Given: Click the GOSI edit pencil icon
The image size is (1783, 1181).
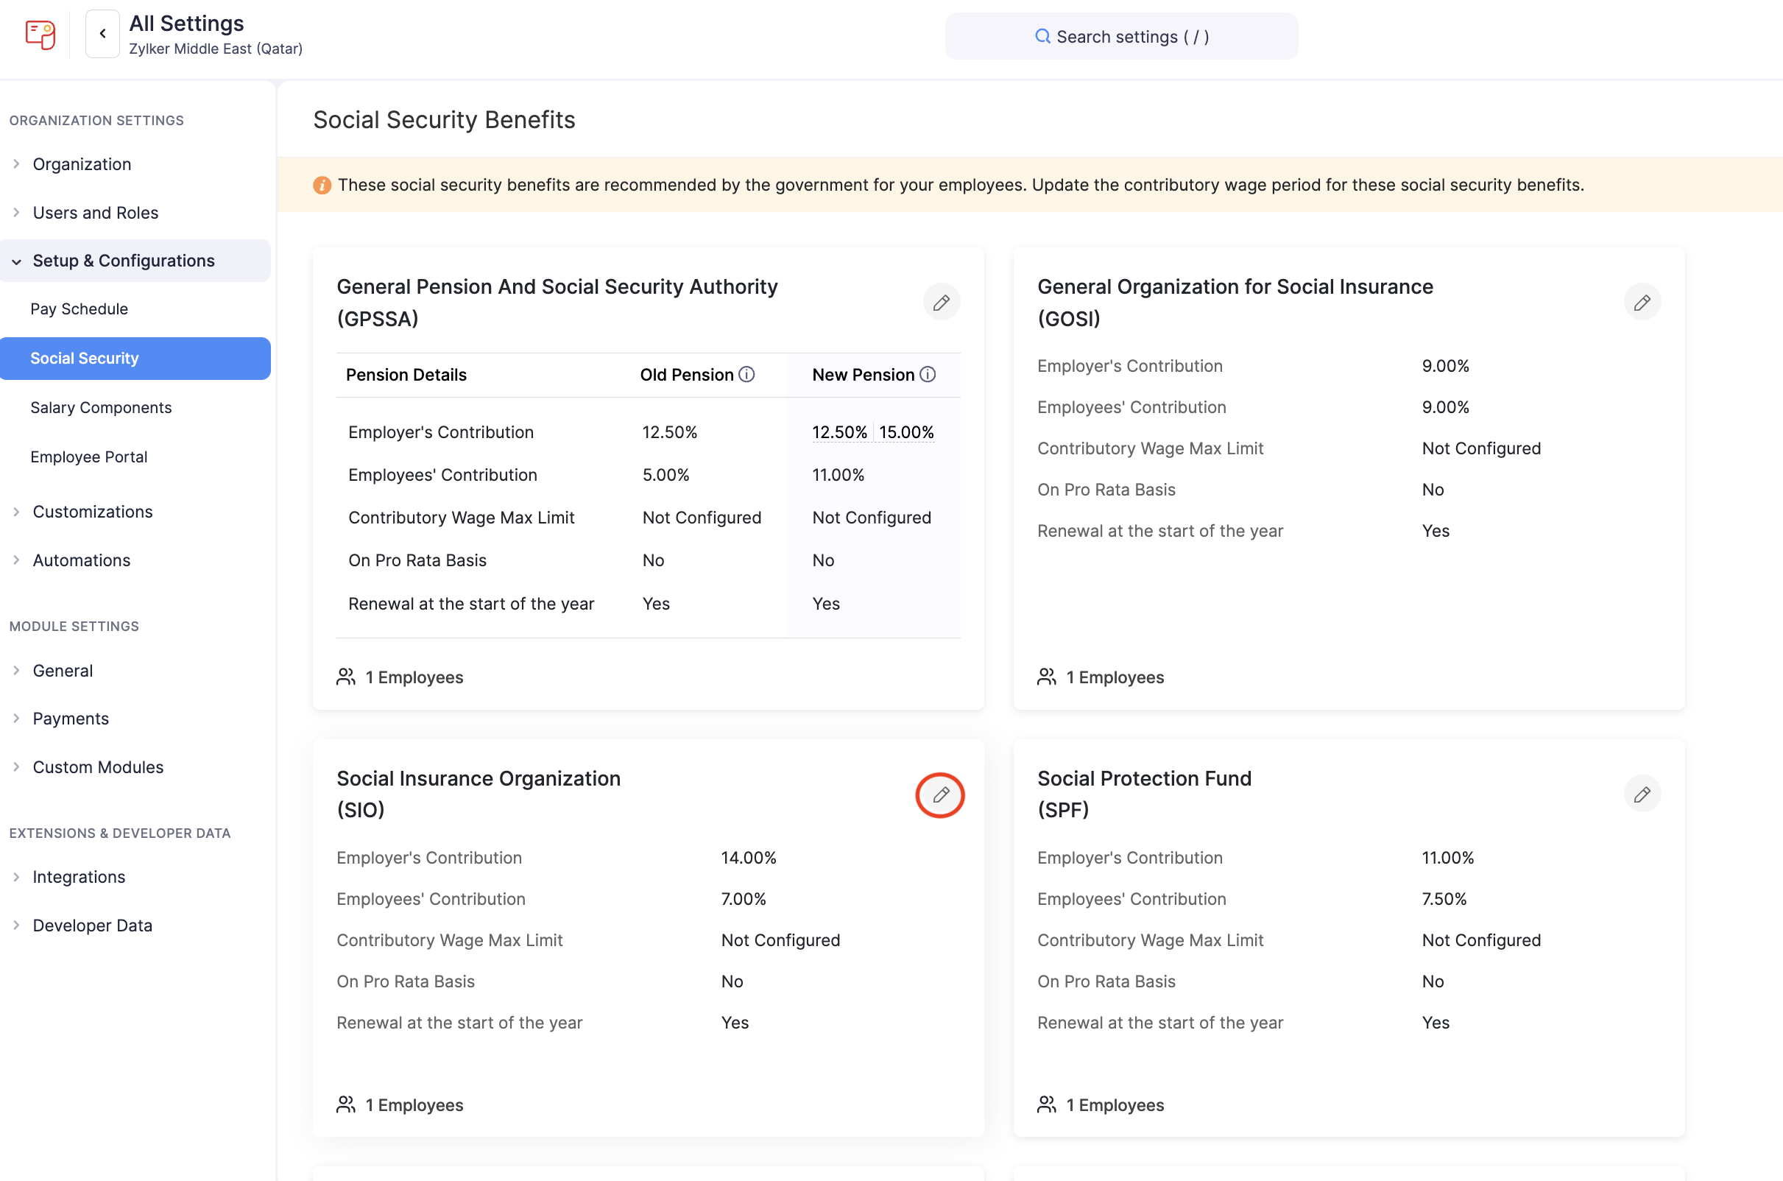Looking at the screenshot, I should (x=1642, y=303).
